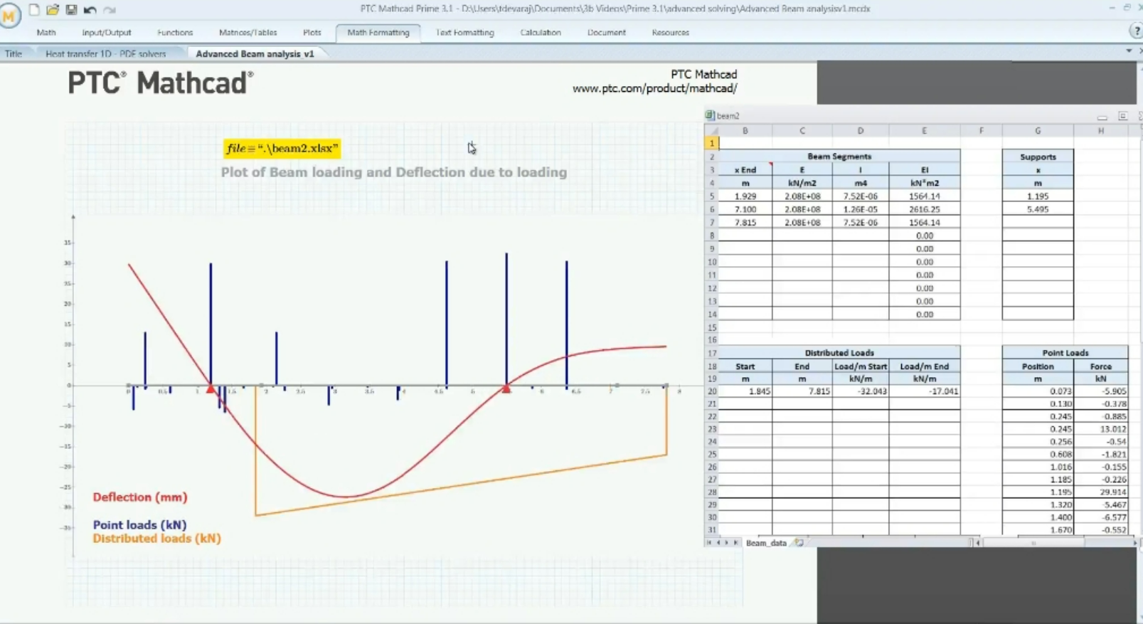
Task: Click Supports x value 1.195 cell
Action: coord(1038,196)
